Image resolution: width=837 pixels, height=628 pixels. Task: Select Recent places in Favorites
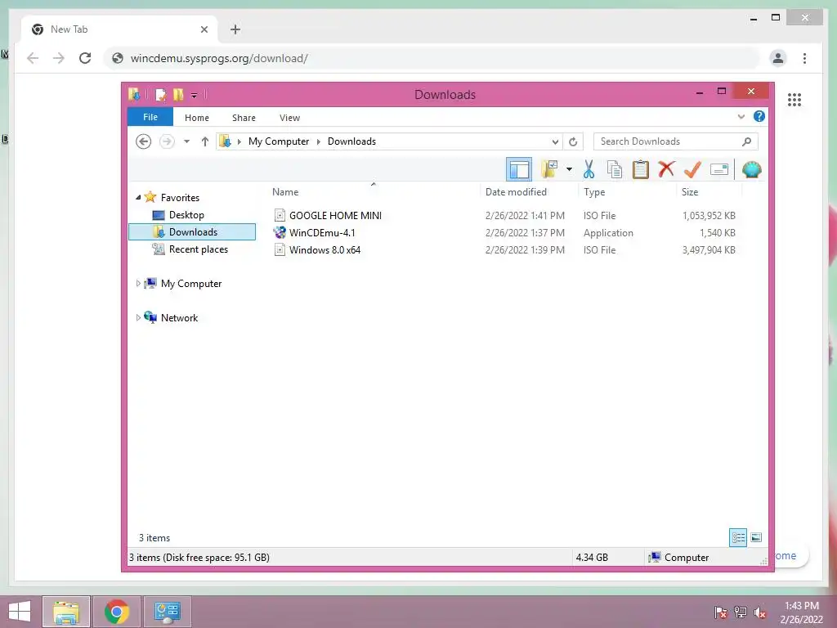198,249
